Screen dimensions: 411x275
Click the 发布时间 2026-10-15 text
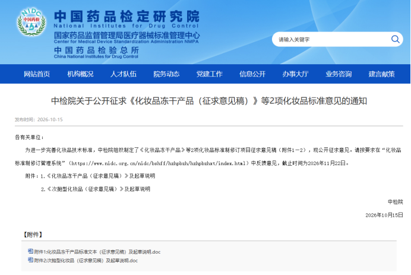tap(39, 119)
